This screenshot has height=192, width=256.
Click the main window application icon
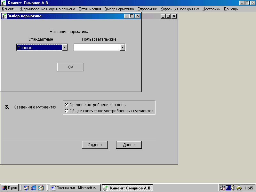(x=3, y=3)
